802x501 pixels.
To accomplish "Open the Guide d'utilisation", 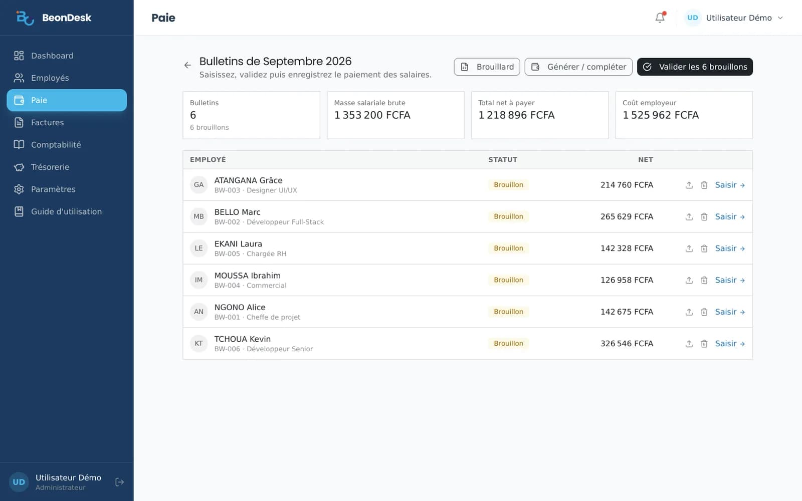I will pos(67,211).
